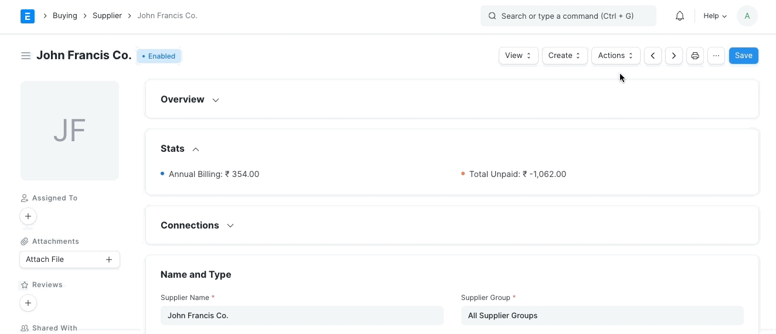Open the three-dots more options menu
776x334 pixels.
(716, 56)
